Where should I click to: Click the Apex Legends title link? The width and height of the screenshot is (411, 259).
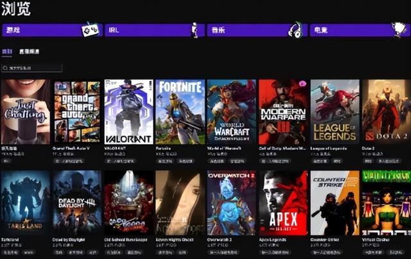(x=272, y=240)
